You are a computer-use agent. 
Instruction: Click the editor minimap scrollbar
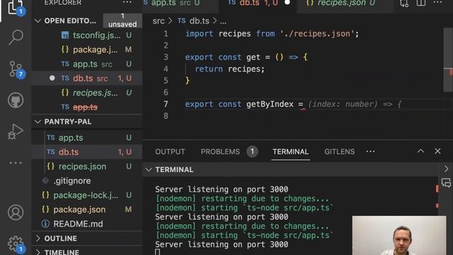[448, 59]
